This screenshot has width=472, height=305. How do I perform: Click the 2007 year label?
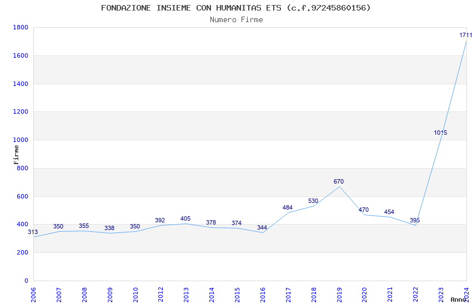click(59, 295)
